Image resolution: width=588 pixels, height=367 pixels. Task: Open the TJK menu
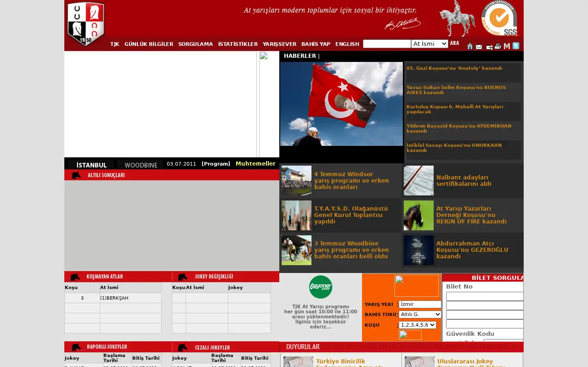[x=115, y=44]
